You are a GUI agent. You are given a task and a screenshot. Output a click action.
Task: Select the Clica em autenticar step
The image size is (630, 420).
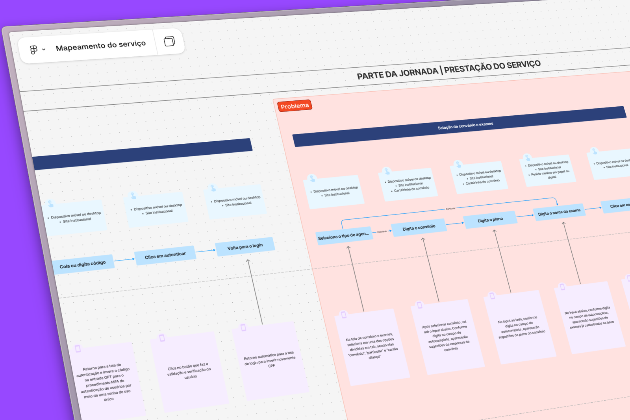pyautogui.click(x=165, y=255)
